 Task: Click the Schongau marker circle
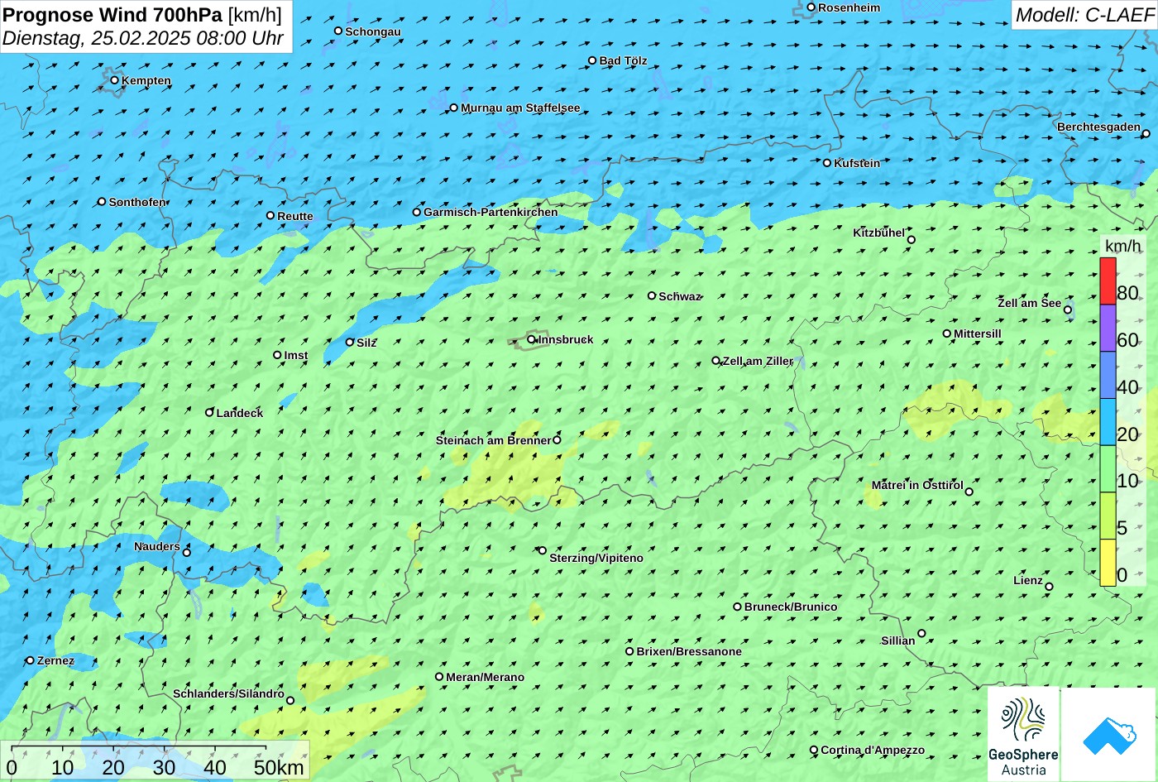pyautogui.click(x=338, y=31)
